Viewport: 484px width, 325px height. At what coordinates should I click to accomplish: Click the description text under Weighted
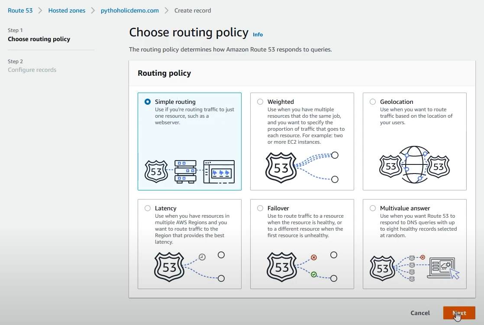306,125
